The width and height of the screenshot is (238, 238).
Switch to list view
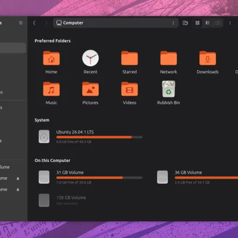(x=208, y=23)
